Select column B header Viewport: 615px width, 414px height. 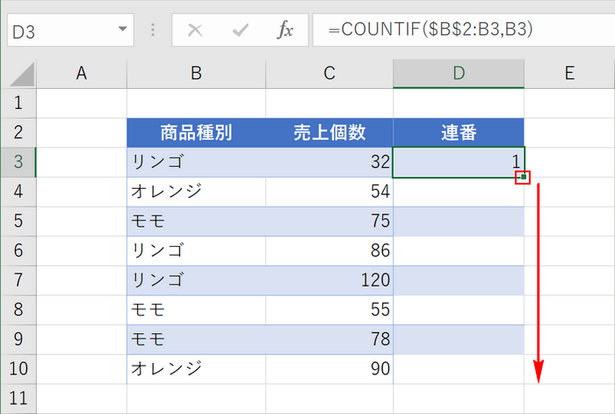click(196, 73)
